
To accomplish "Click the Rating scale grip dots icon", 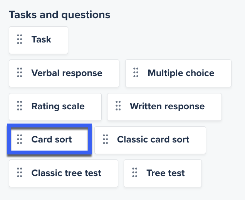I will 20,107.
